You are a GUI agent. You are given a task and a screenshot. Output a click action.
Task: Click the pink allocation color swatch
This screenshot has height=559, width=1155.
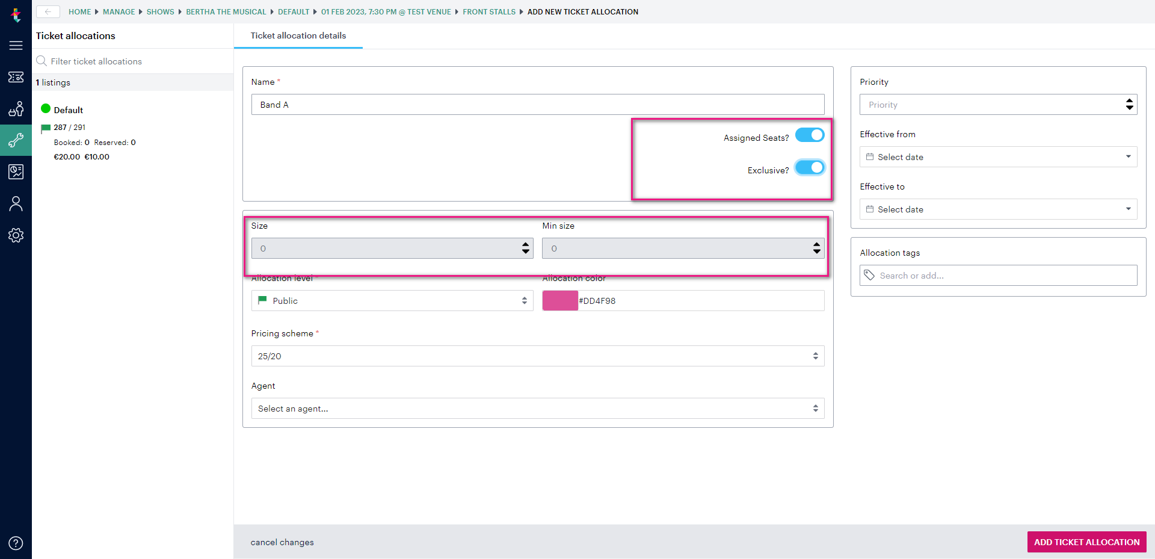pyautogui.click(x=559, y=300)
